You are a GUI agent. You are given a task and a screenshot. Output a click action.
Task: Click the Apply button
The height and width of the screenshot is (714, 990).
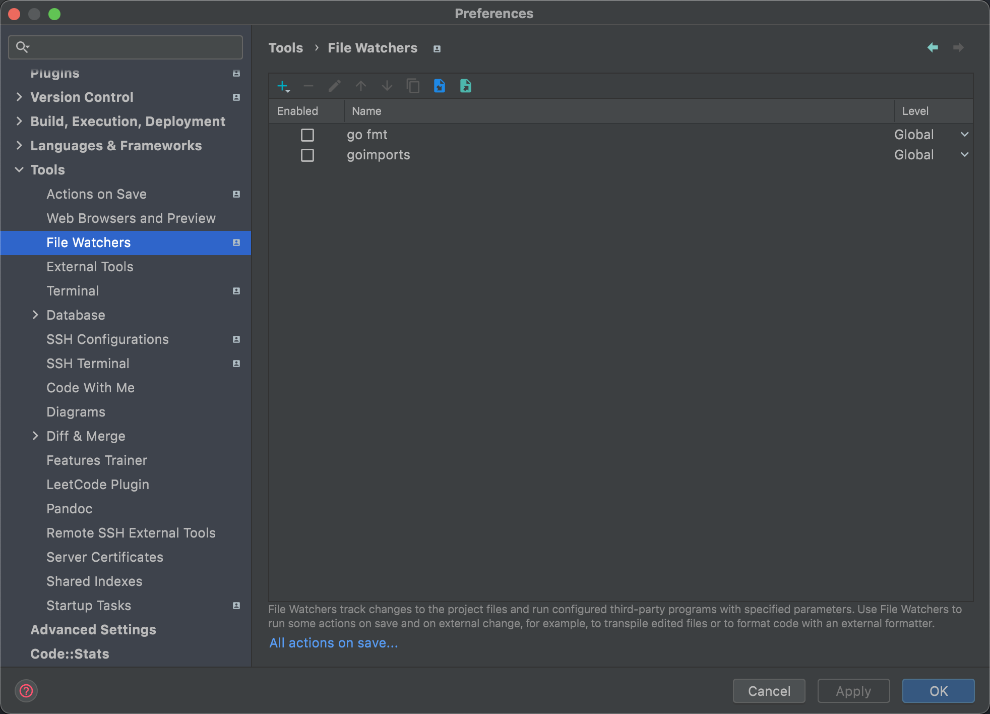(854, 691)
